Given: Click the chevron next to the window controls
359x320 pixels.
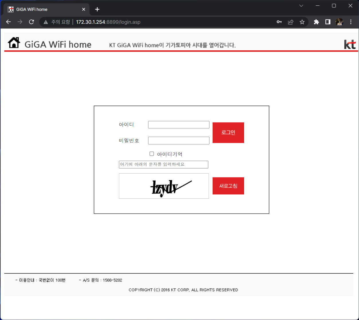Looking at the screenshot, I should (x=301, y=5).
